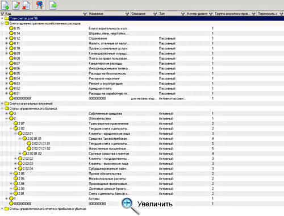
Task: Sort by Название column header
Action: tap(96, 14)
